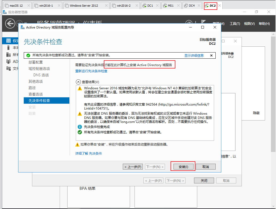Image resolution: width=276 pixels, height=209 pixels.
Task: Click the scrollbar down arrow in Server Manager
Action: coord(273,206)
